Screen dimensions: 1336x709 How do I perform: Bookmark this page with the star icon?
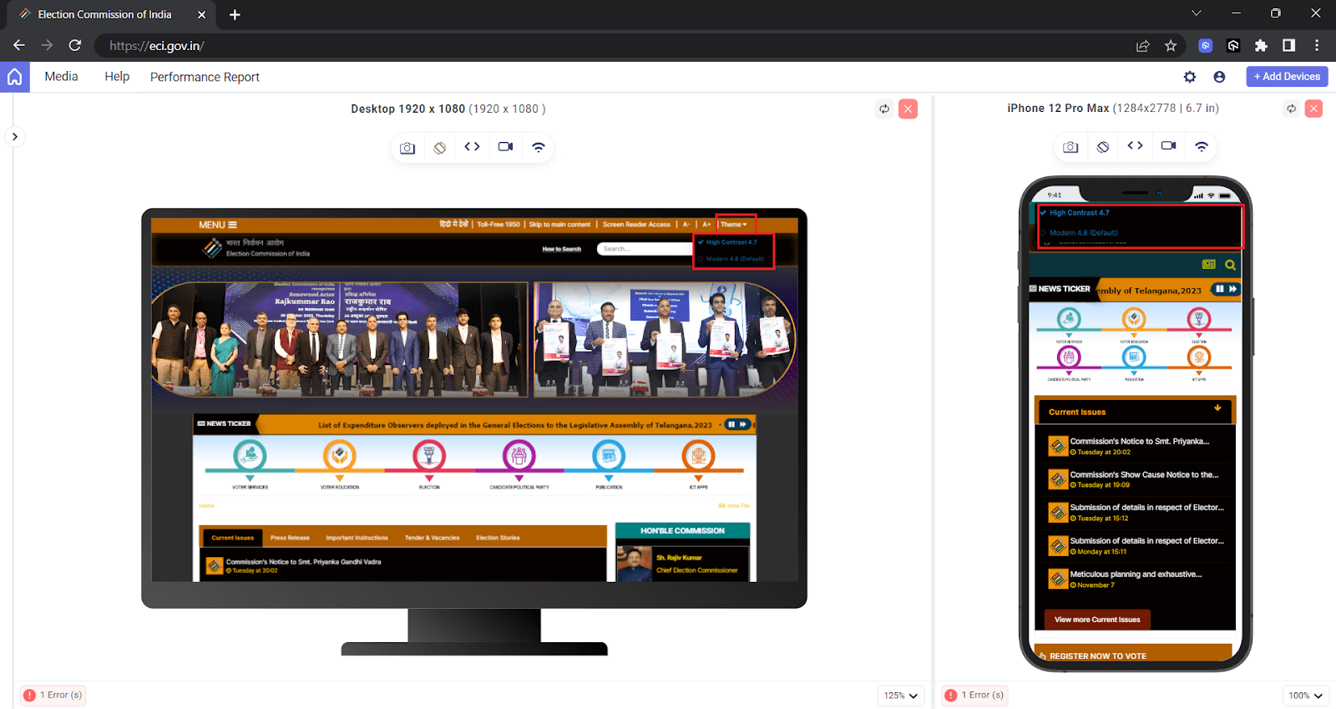click(x=1171, y=46)
